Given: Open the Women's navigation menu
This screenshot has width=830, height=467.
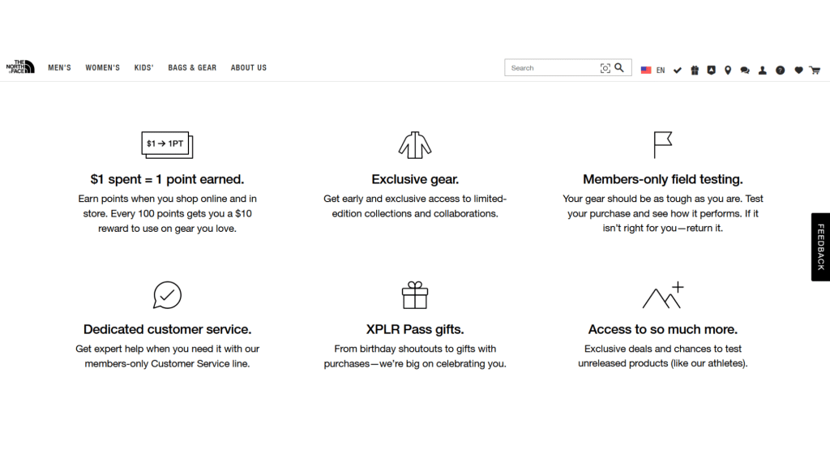Looking at the screenshot, I should tap(103, 68).
